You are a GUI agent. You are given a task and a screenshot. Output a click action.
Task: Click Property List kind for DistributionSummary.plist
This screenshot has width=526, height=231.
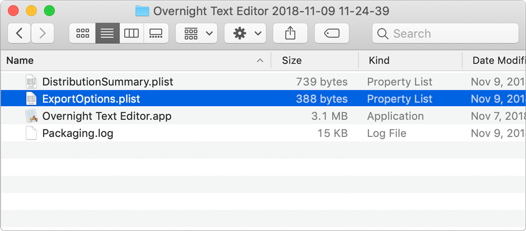coord(400,82)
